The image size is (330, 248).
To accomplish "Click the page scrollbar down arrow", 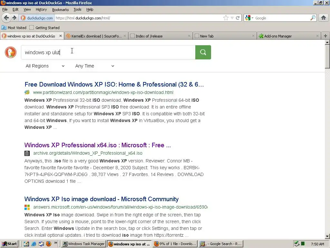I will pos(327,236).
